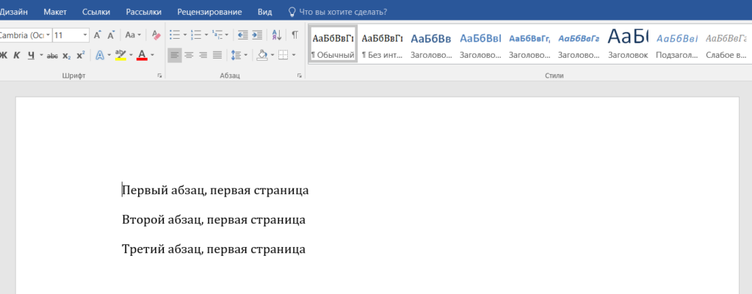Apply the Слабое выделение style

pos(726,44)
